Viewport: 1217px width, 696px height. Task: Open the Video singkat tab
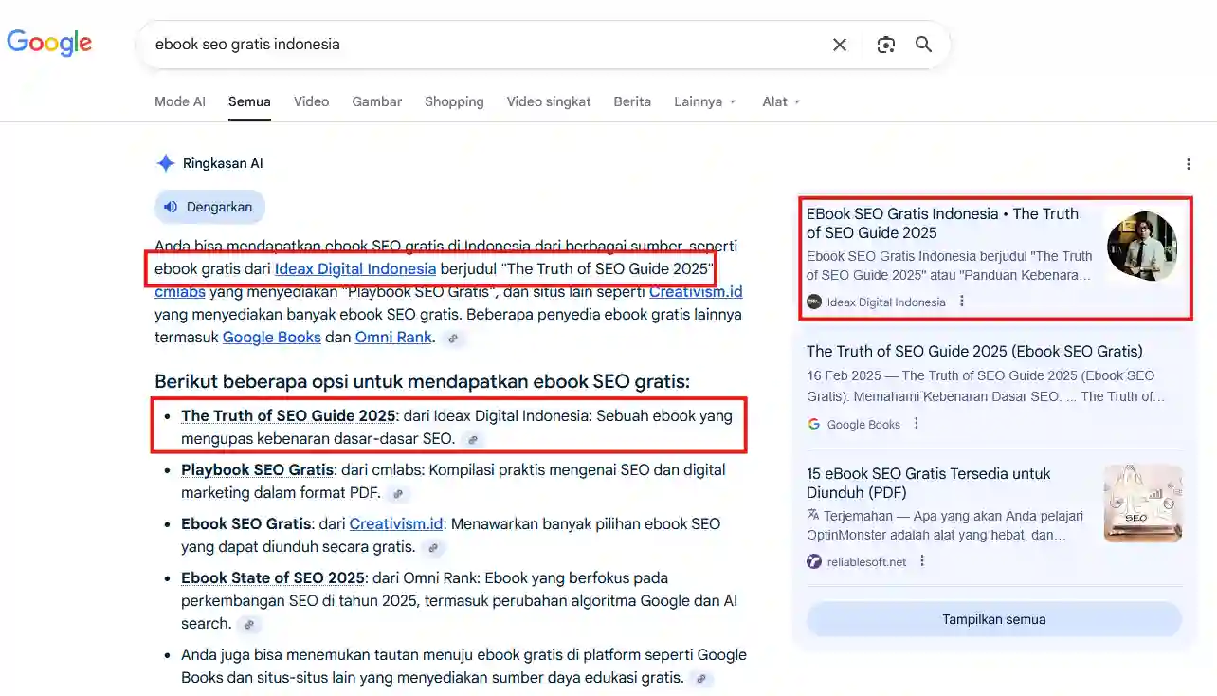pyautogui.click(x=549, y=101)
